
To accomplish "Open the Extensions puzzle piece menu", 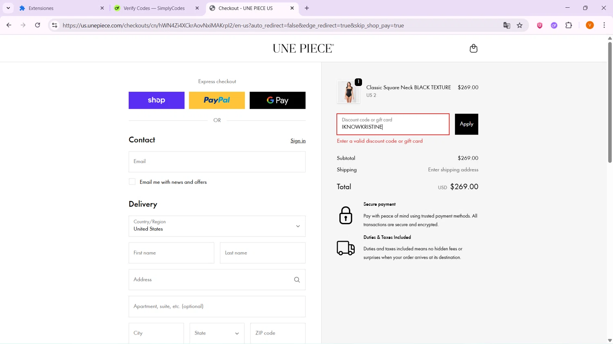I will coord(569,25).
